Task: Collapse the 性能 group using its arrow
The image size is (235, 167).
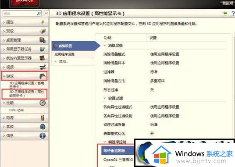Action: [4, 103]
